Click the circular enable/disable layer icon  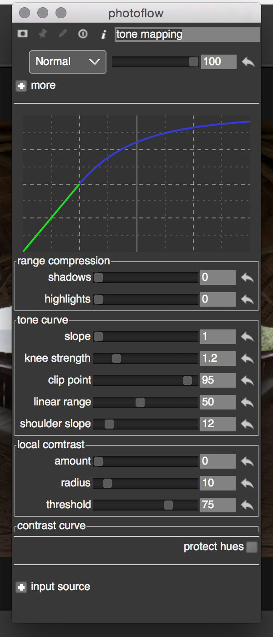coord(82,34)
